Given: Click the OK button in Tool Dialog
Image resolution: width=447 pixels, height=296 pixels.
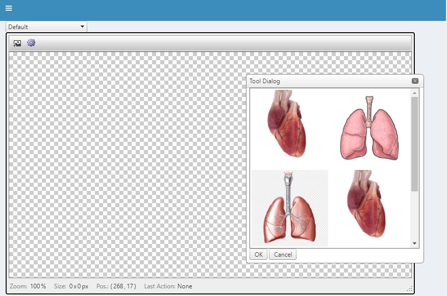Looking at the screenshot, I should point(259,254).
